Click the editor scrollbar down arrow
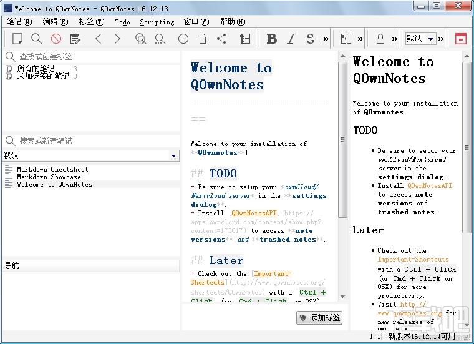The image size is (474, 344). click(342, 297)
